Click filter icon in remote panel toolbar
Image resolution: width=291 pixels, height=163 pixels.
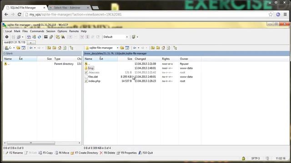[127, 48]
